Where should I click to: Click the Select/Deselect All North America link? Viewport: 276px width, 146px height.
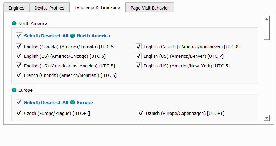[46, 36]
